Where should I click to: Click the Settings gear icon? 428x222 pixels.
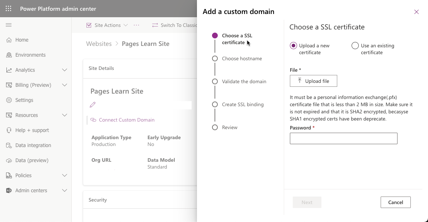pos(9,100)
